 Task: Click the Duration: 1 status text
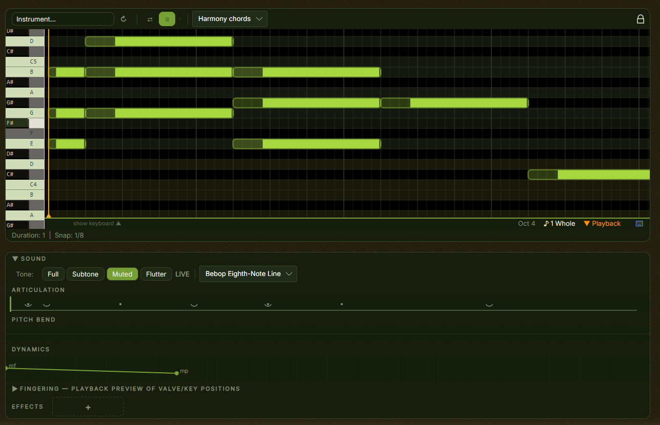tap(28, 236)
